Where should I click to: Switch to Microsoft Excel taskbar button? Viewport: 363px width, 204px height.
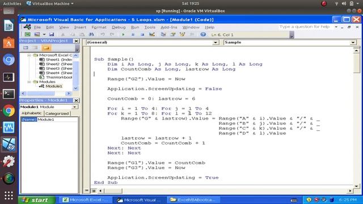click(86, 200)
